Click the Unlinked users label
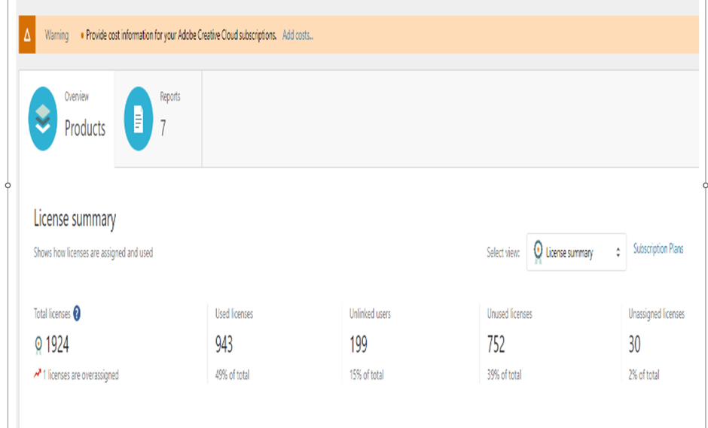This screenshot has height=428, width=708. 370,314
